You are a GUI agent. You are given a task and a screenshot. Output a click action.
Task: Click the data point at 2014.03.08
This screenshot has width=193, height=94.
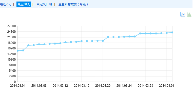(x=39, y=44)
